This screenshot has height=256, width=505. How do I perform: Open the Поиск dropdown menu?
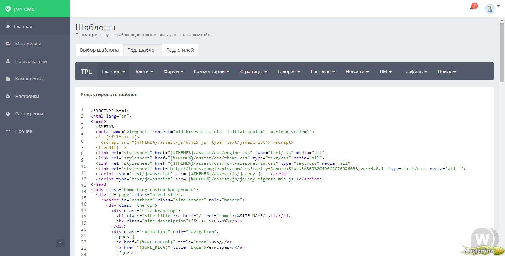coord(447,71)
